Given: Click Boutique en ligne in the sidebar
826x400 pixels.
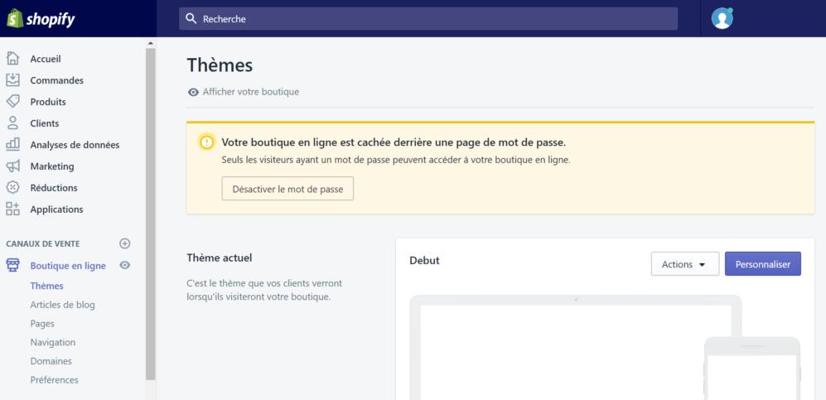Looking at the screenshot, I should 68,266.
